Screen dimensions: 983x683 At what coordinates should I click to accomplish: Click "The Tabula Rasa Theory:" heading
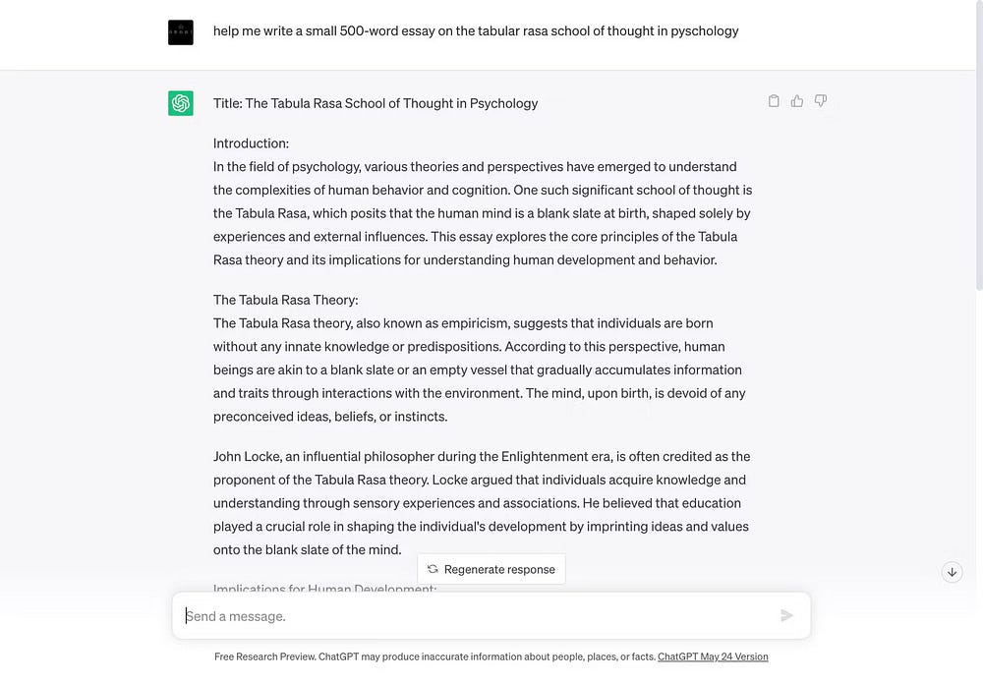285,300
